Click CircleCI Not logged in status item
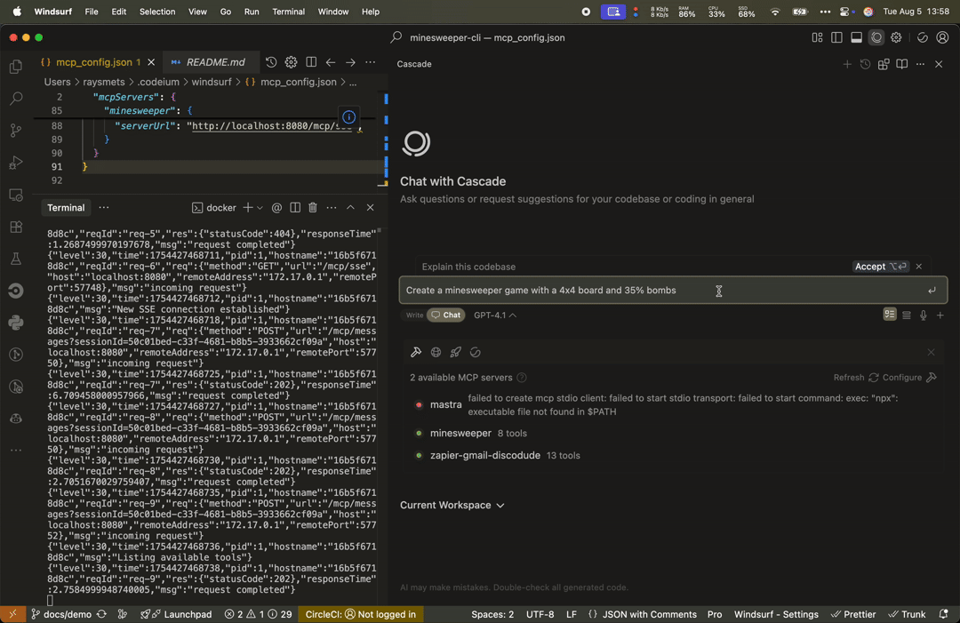 (x=361, y=614)
